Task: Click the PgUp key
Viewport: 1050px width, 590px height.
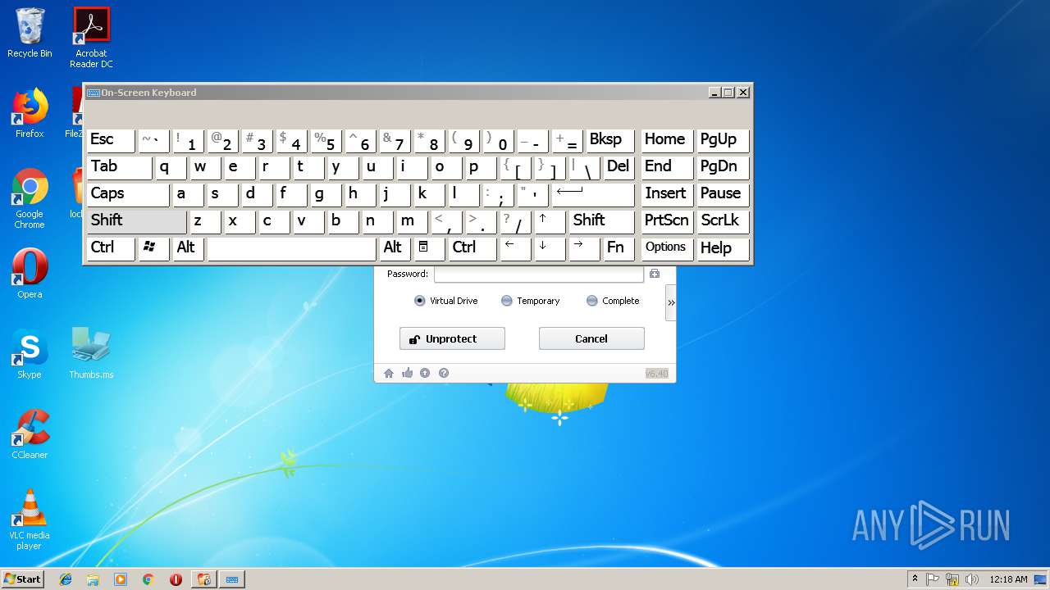Action: click(722, 140)
